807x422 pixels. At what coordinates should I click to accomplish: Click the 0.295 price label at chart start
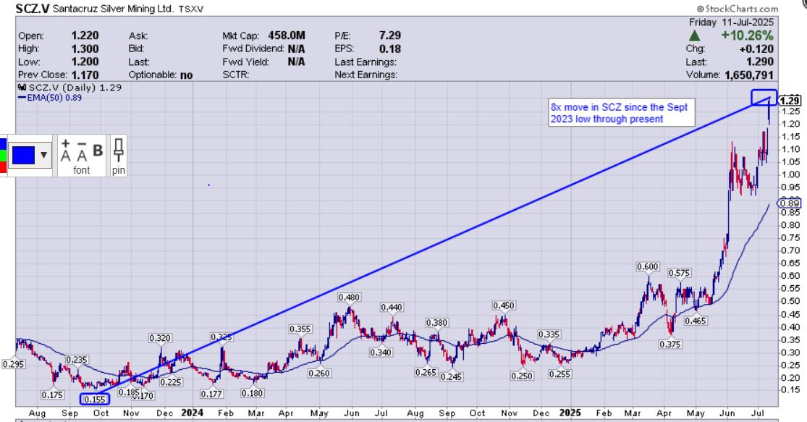[x=13, y=364]
